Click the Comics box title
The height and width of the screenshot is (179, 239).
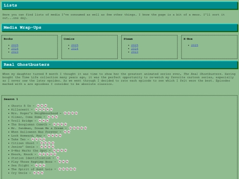pos(69,39)
